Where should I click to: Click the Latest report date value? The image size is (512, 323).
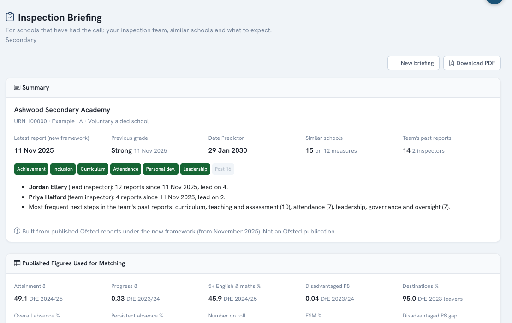34,150
